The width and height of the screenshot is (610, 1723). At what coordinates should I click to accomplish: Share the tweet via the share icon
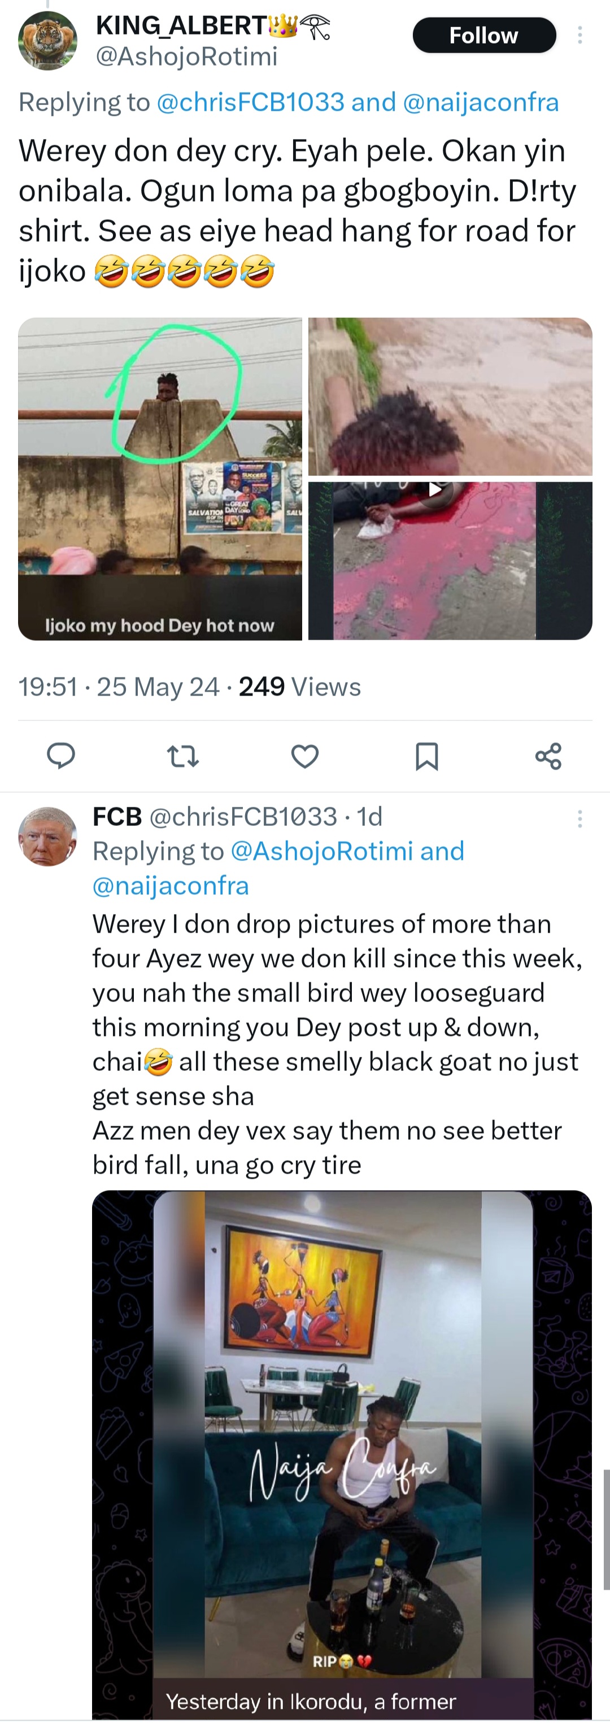tap(548, 756)
